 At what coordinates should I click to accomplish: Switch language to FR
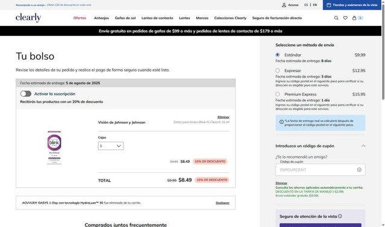[315, 5]
